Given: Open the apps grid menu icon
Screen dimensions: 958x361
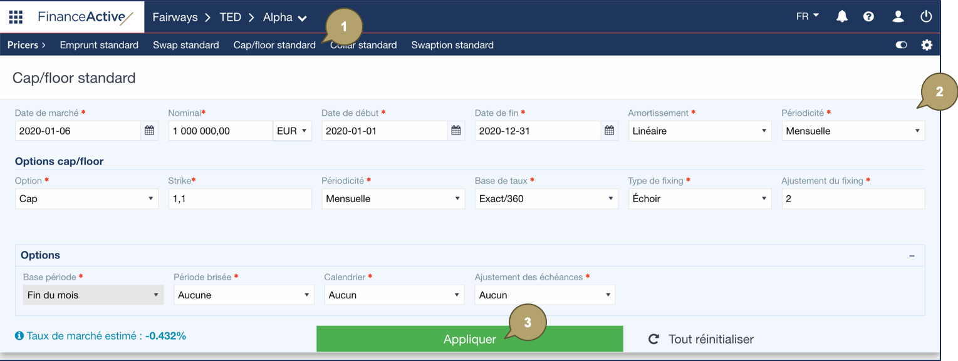Looking at the screenshot, I should [16, 17].
